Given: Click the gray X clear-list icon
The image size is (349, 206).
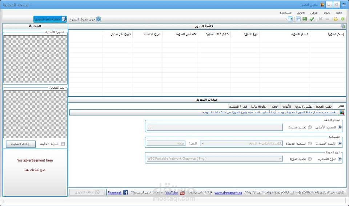Looking at the screenshot, I should (320, 19).
